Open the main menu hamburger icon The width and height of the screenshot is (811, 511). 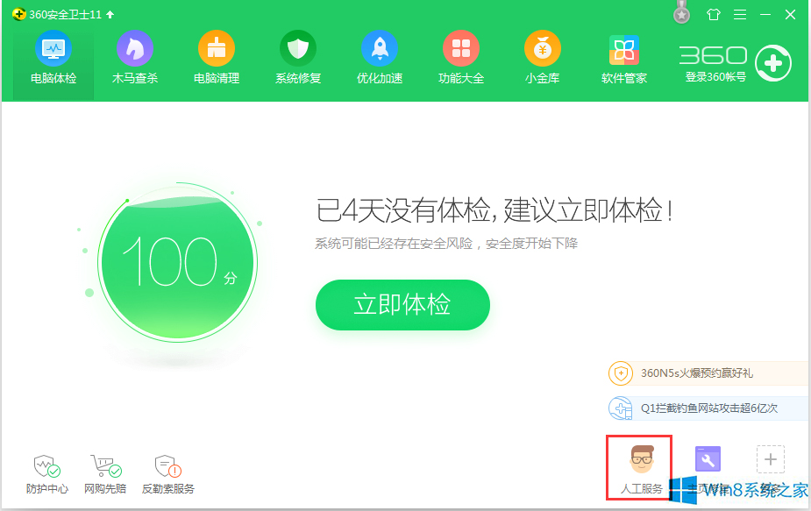pos(740,15)
